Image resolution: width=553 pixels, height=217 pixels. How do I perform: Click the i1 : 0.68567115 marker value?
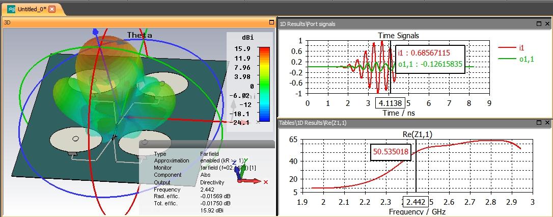click(x=424, y=53)
